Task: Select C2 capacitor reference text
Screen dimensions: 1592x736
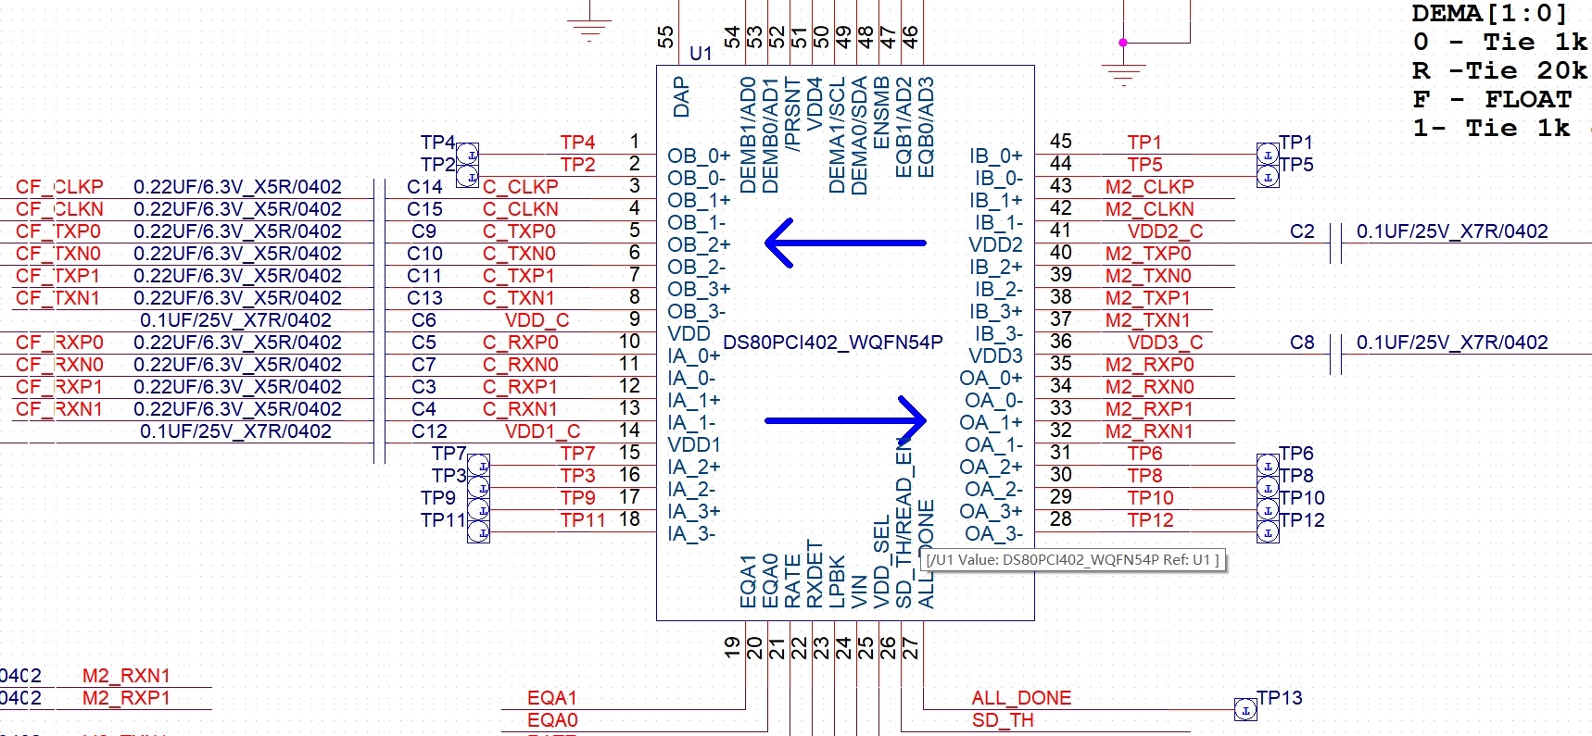Action: [1302, 231]
